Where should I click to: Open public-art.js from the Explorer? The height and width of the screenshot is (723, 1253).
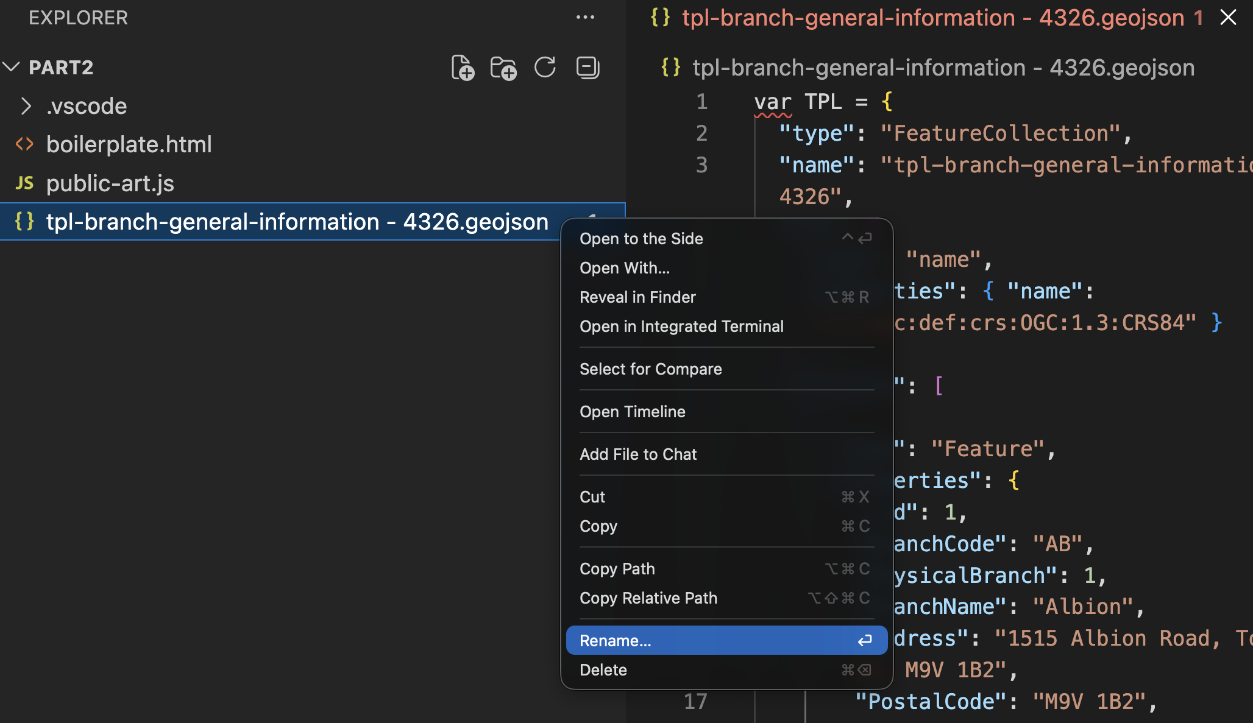pyautogui.click(x=110, y=183)
